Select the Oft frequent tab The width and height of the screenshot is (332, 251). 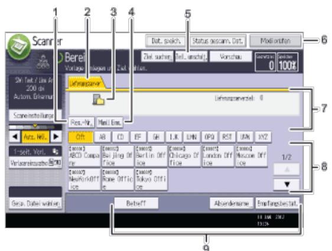coord(80,137)
